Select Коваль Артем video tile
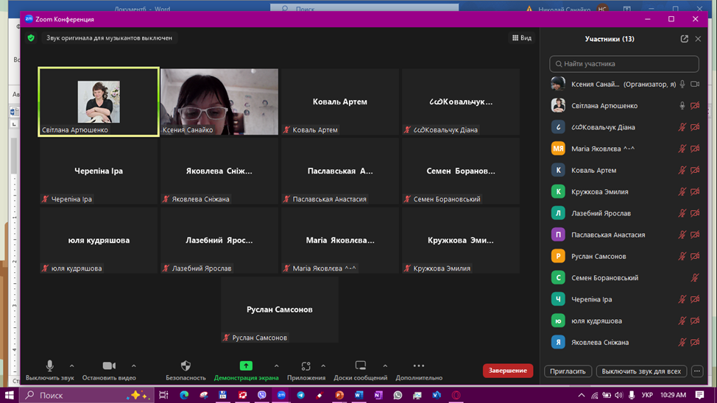This screenshot has height=403, width=717. click(340, 102)
